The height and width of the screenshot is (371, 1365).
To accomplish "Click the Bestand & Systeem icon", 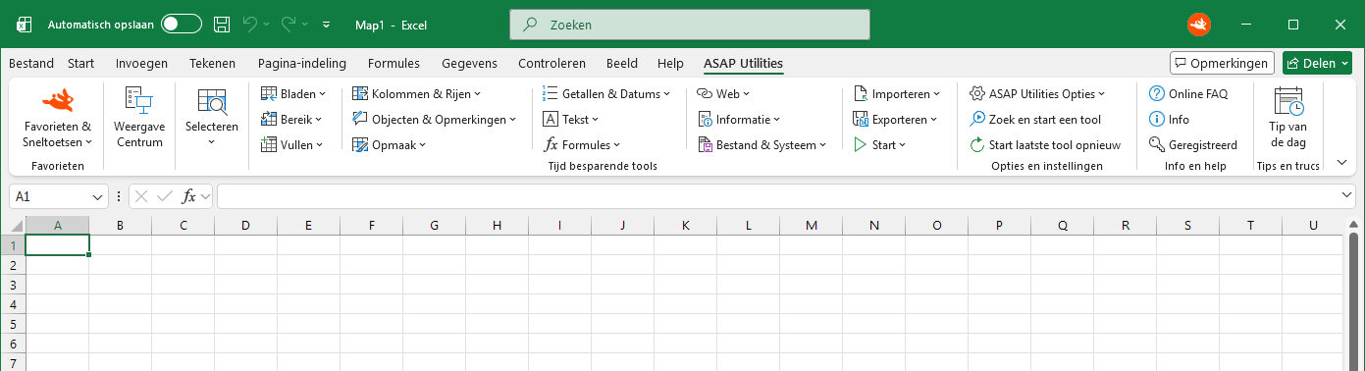I will pos(705,145).
